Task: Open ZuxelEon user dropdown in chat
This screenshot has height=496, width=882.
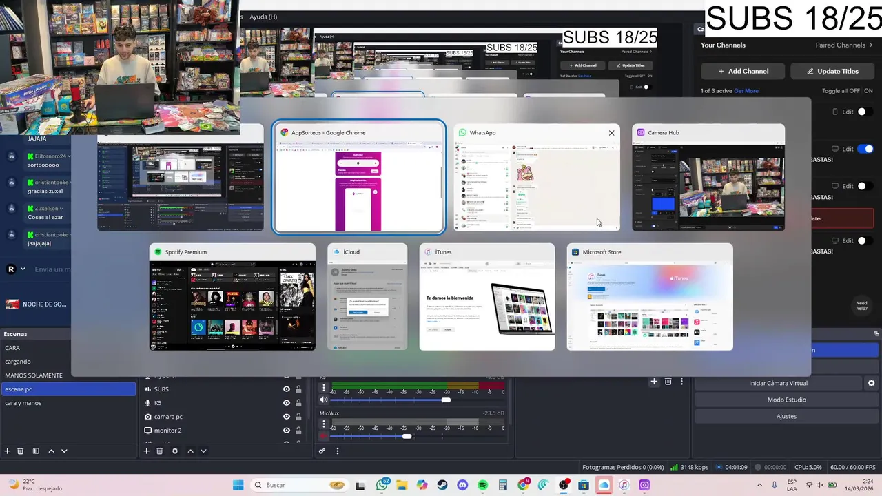Action: [61, 209]
